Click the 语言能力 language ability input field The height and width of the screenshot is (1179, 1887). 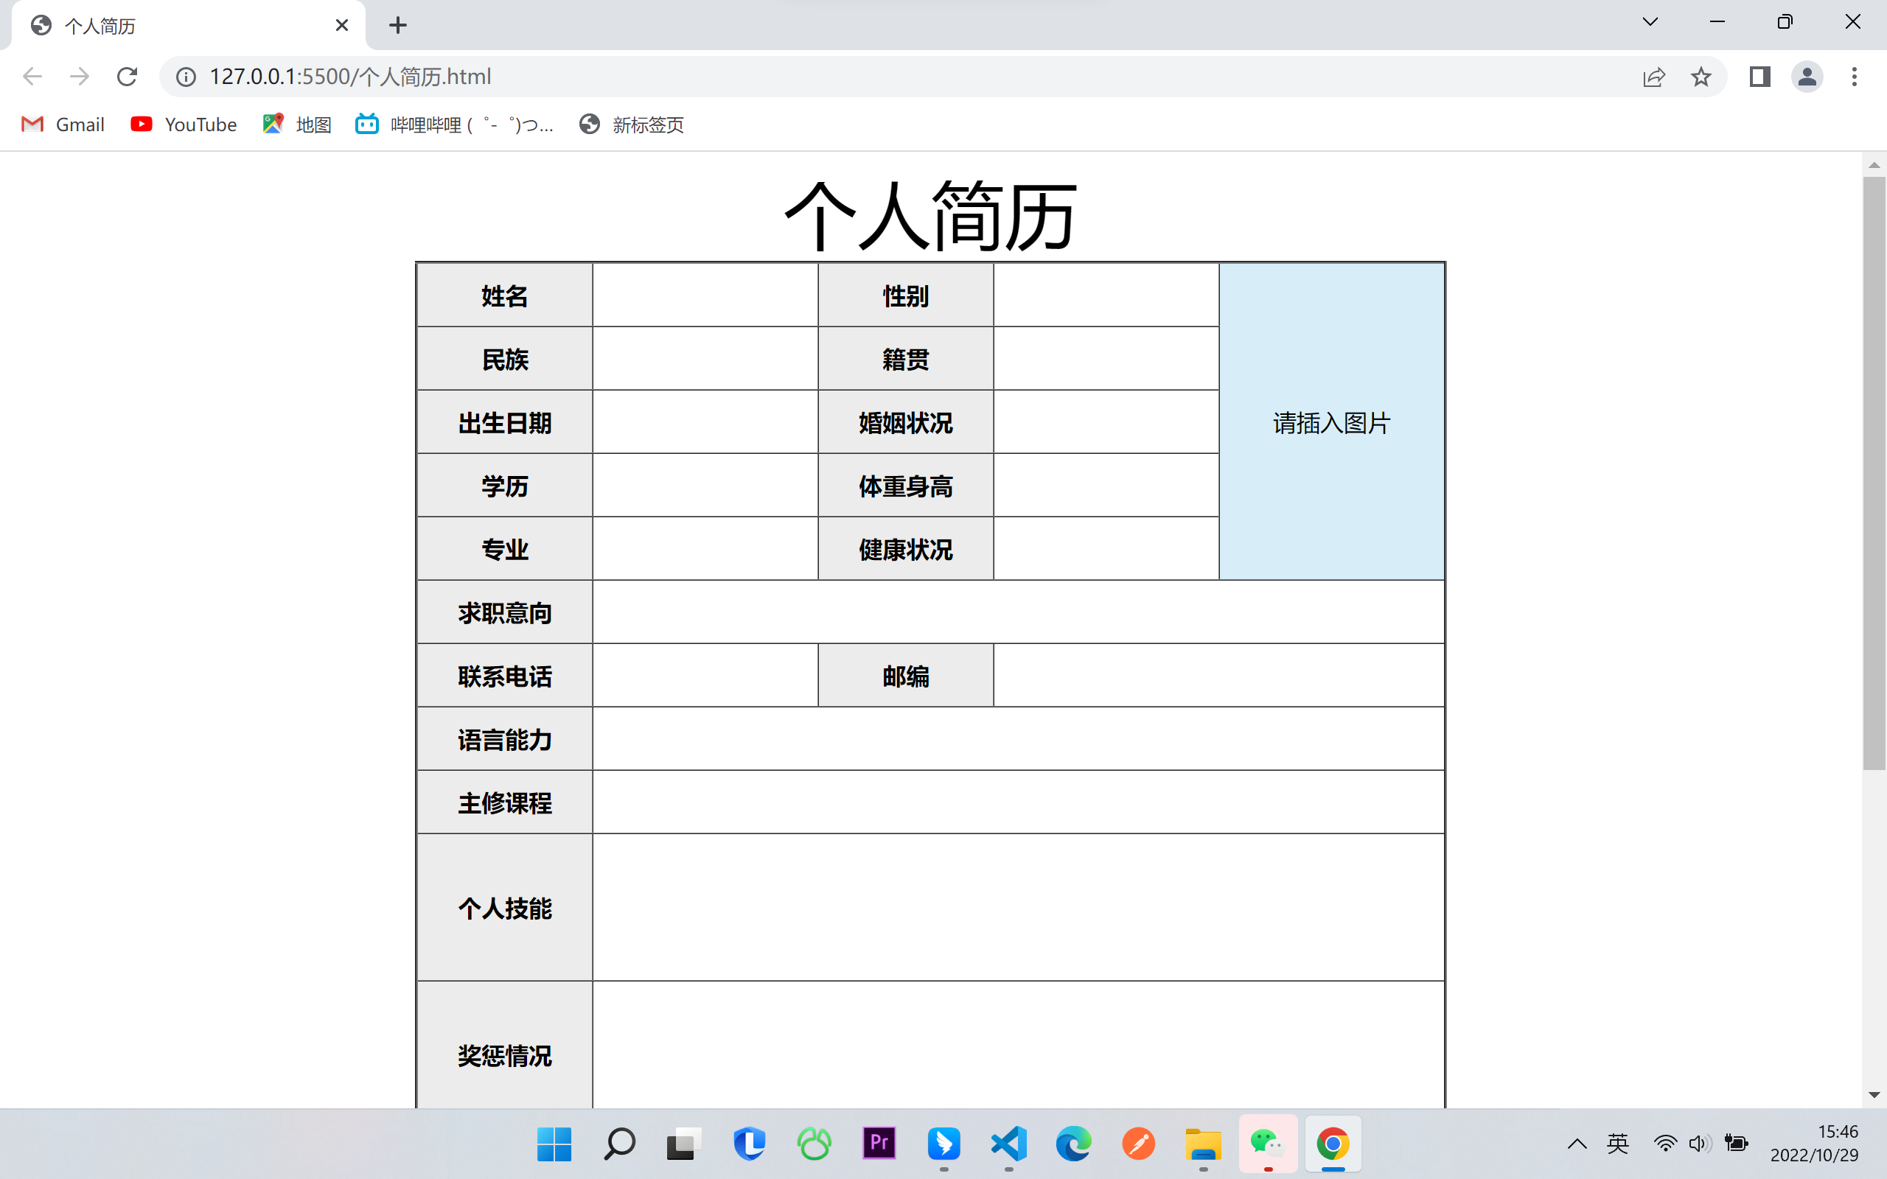[x=1019, y=739]
